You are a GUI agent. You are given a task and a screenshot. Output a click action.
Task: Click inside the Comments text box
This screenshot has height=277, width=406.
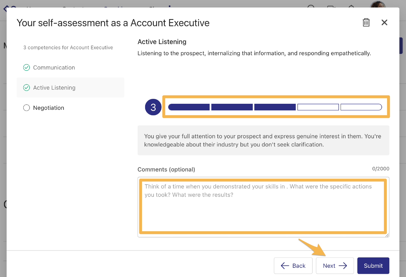pyautogui.click(x=263, y=207)
